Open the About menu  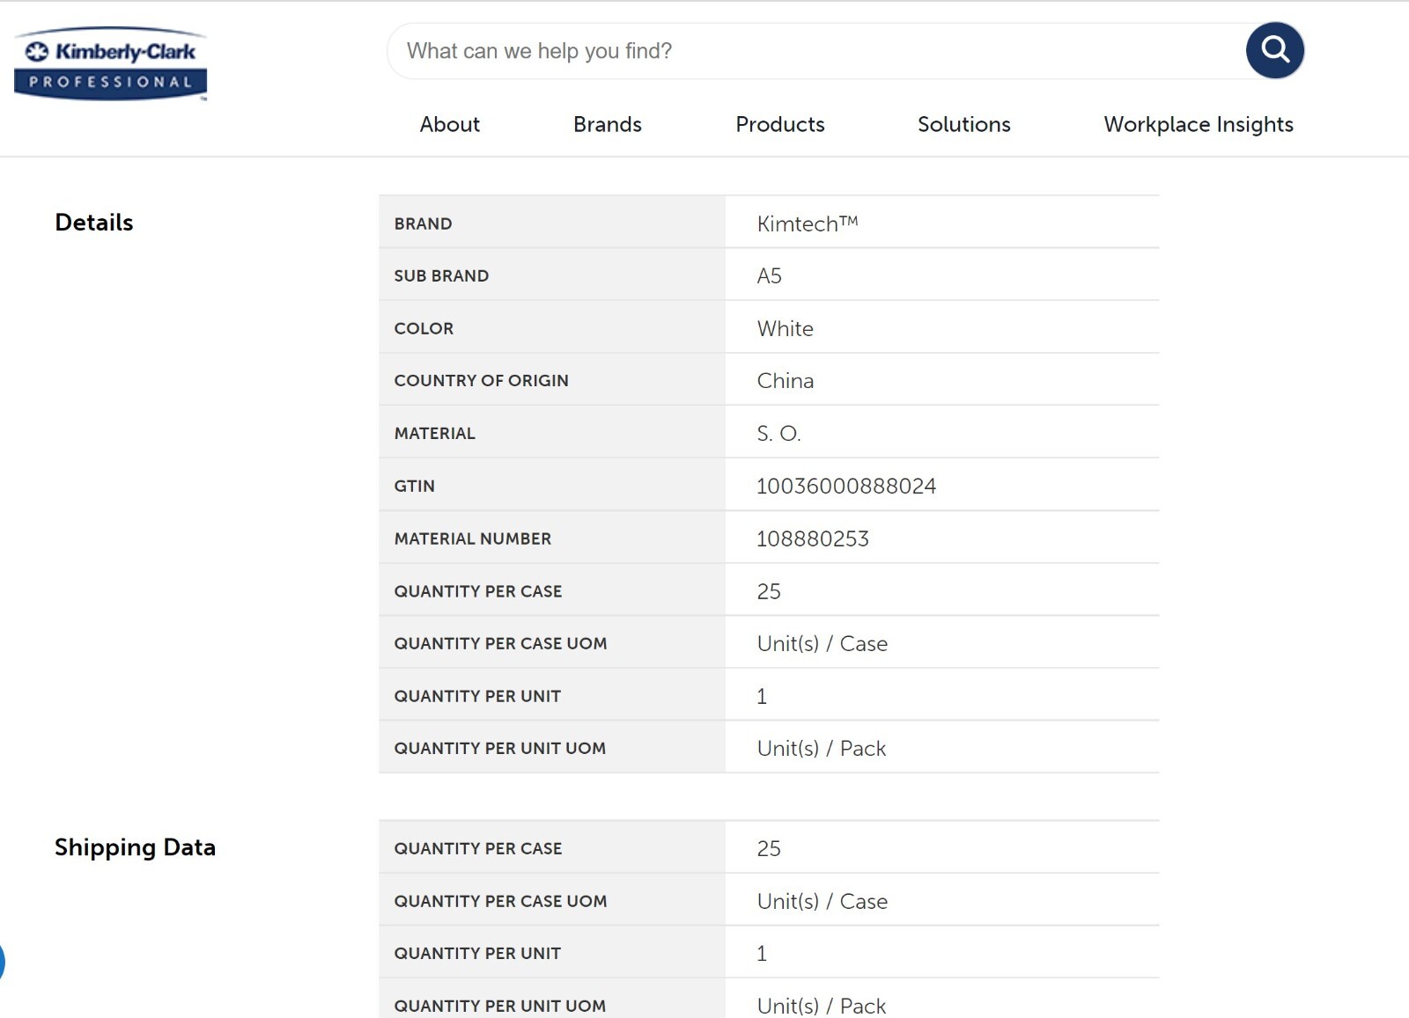click(449, 125)
